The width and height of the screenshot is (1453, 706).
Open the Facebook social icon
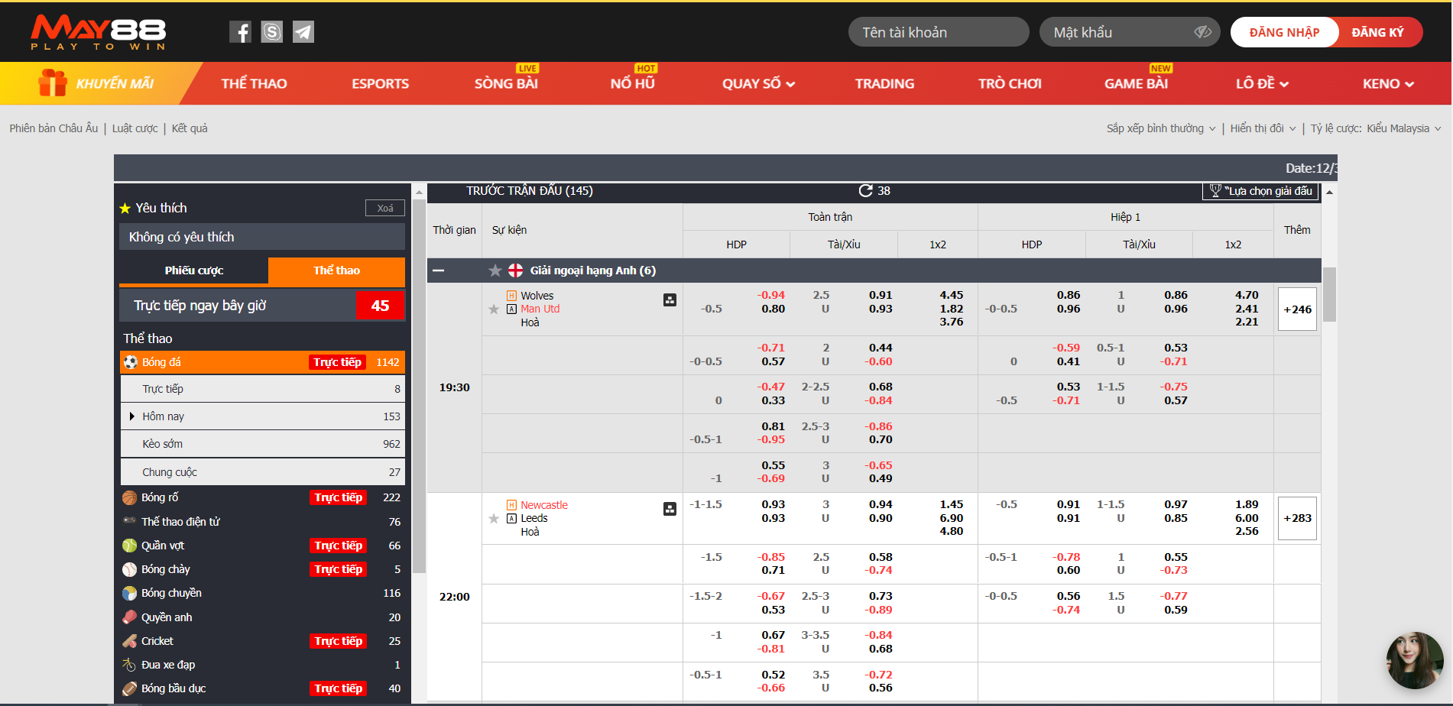point(240,32)
